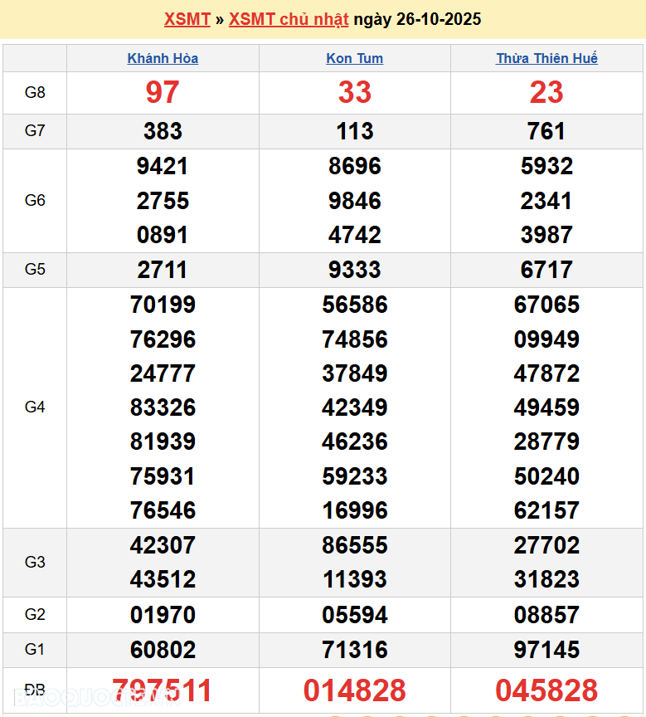The width and height of the screenshot is (646, 717).
Task: Click Thừa Thiên Huế special prize 045828
Action: click(546, 690)
